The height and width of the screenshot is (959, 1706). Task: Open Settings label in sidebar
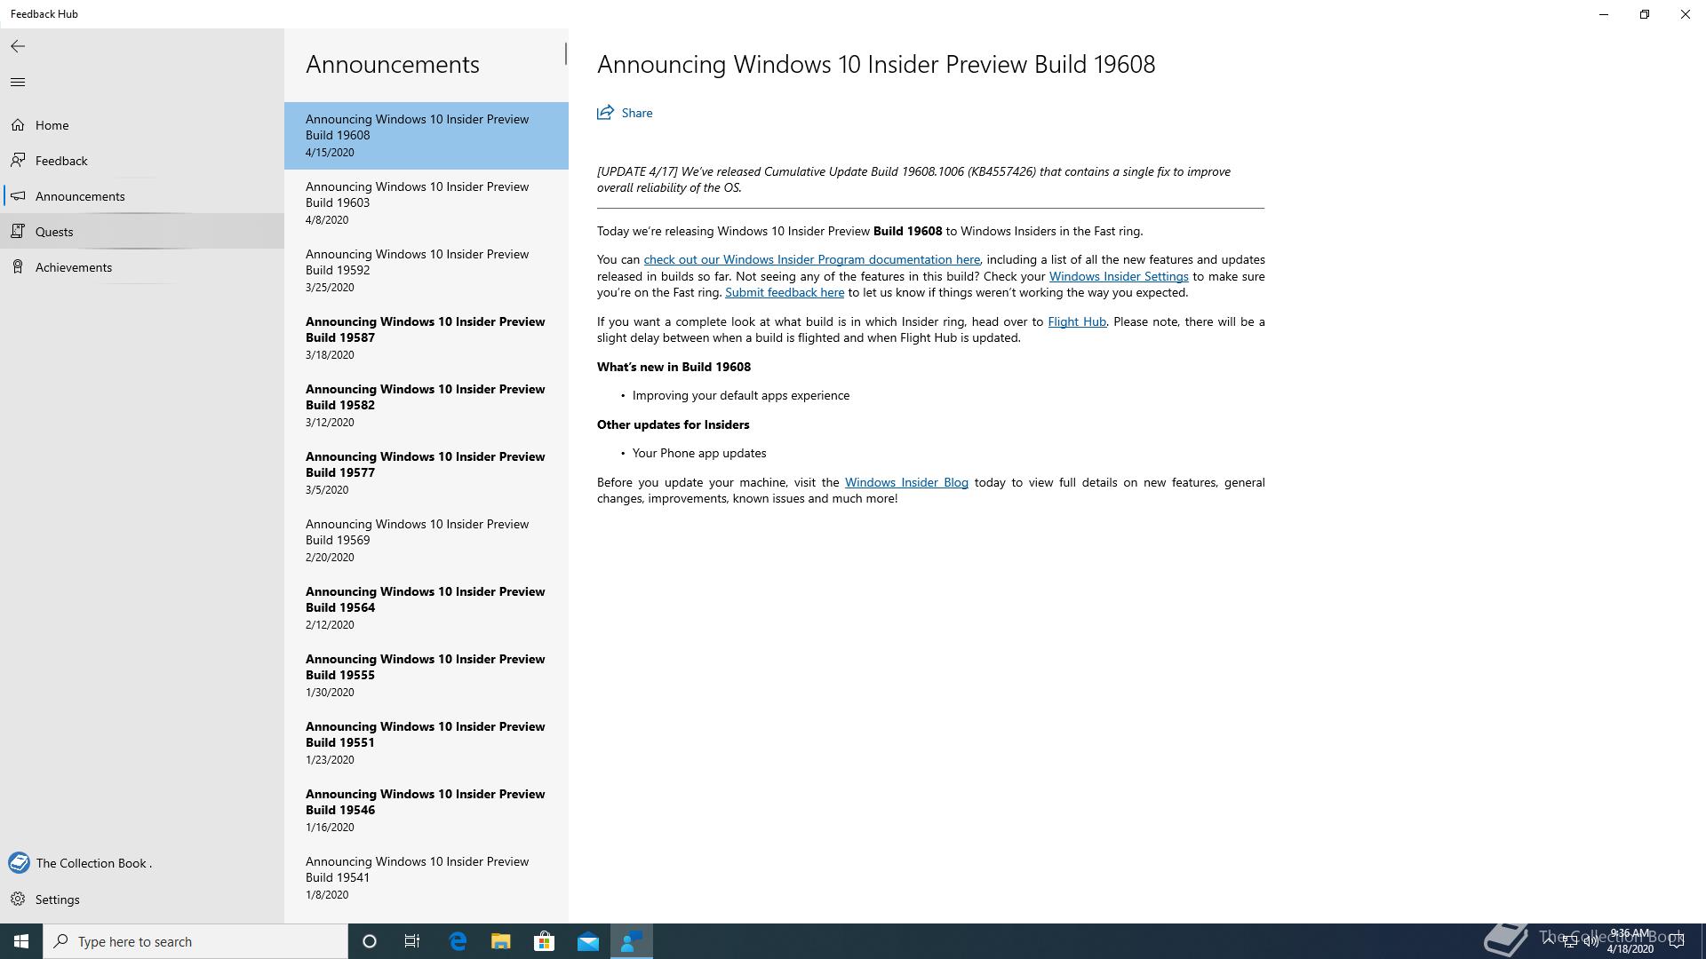click(58, 900)
